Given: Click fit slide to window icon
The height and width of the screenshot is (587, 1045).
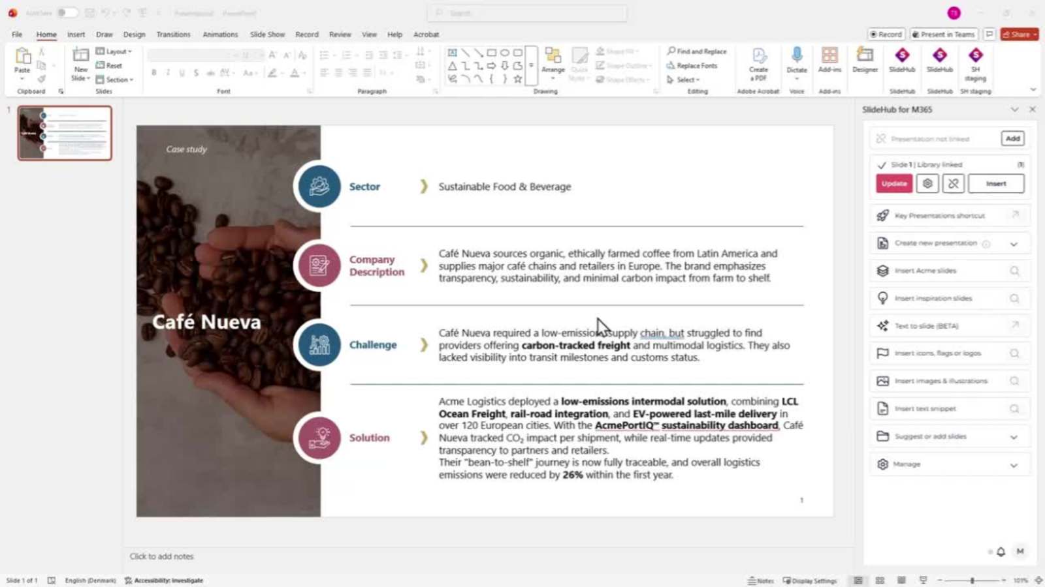Looking at the screenshot, I should (x=1038, y=580).
